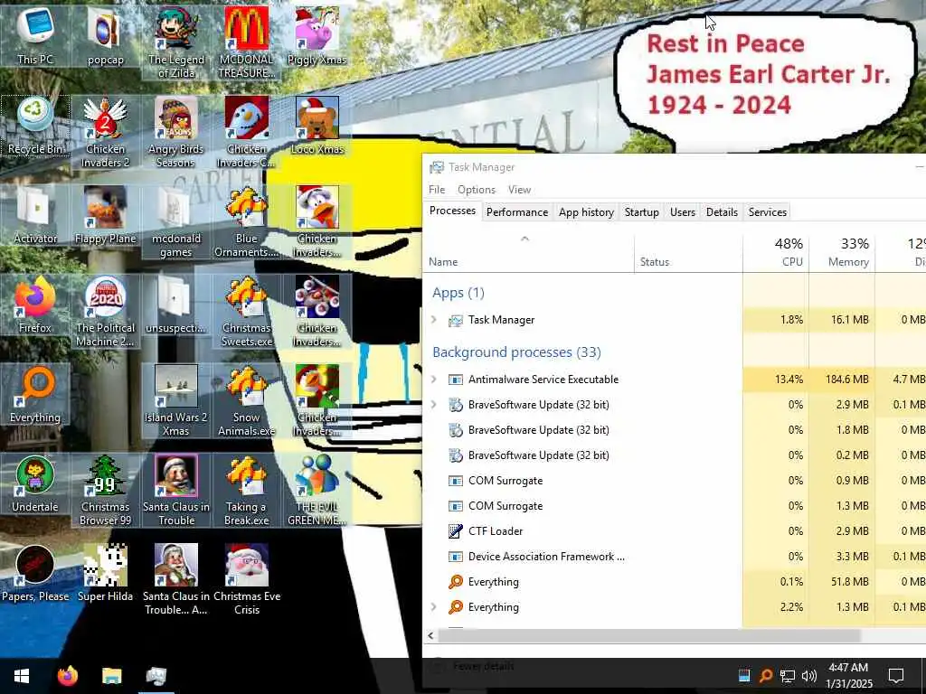Select the Angry Birds Seasons icon
Screen dimensions: 926x694
(176, 132)
